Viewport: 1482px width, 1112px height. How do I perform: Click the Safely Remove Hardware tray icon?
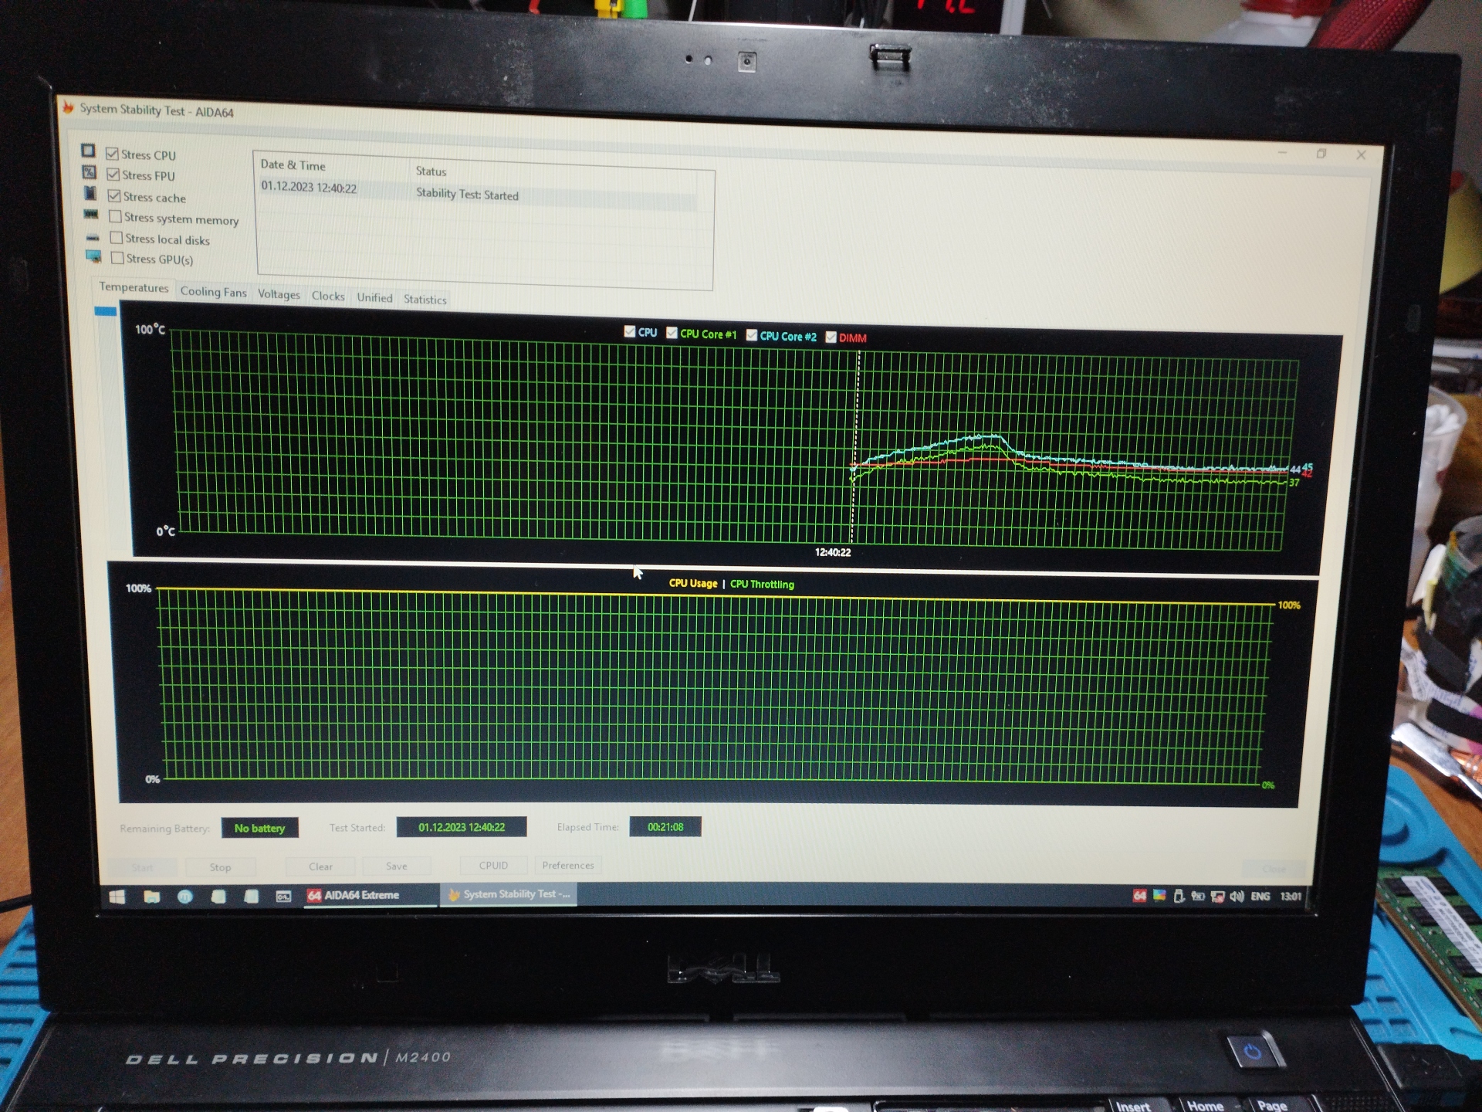click(x=1179, y=896)
